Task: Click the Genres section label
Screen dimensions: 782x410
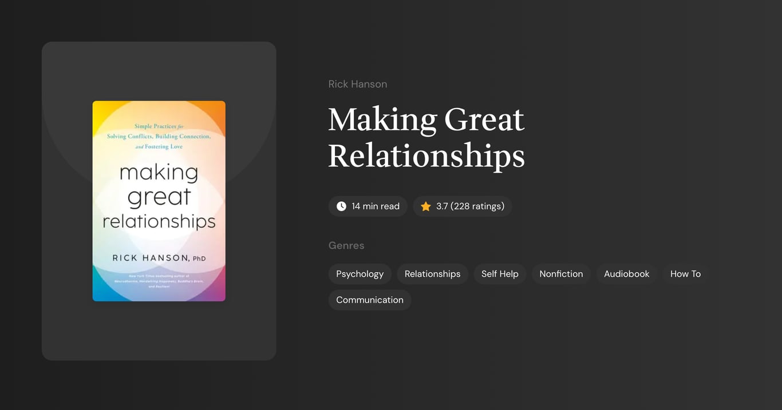Action: pyautogui.click(x=346, y=245)
